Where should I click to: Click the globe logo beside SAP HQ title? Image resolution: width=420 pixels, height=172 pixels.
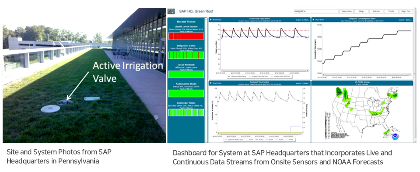[x=171, y=11]
